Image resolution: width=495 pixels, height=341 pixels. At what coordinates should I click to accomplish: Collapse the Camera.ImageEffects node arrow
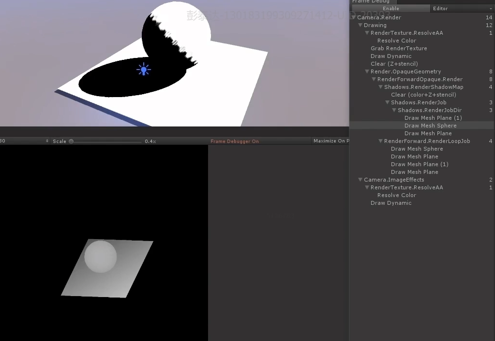coord(360,180)
